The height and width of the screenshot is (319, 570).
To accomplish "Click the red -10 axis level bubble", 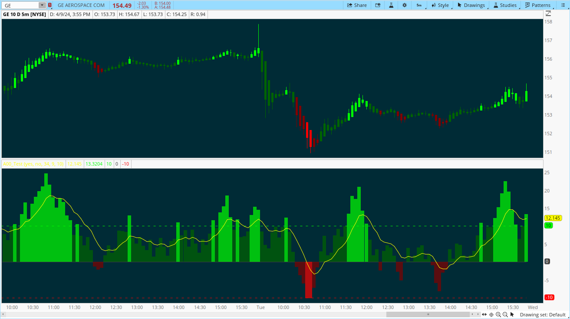I will tap(549, 297).
